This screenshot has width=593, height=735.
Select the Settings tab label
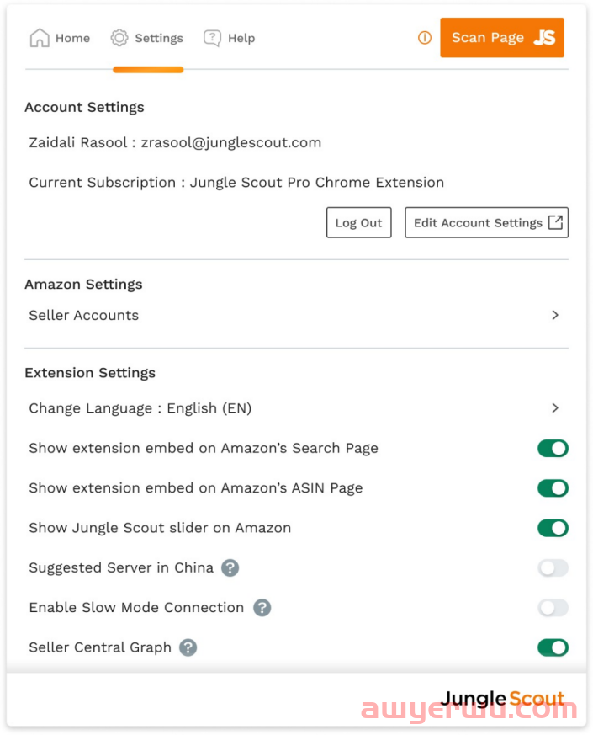click(x=159, y=38)
